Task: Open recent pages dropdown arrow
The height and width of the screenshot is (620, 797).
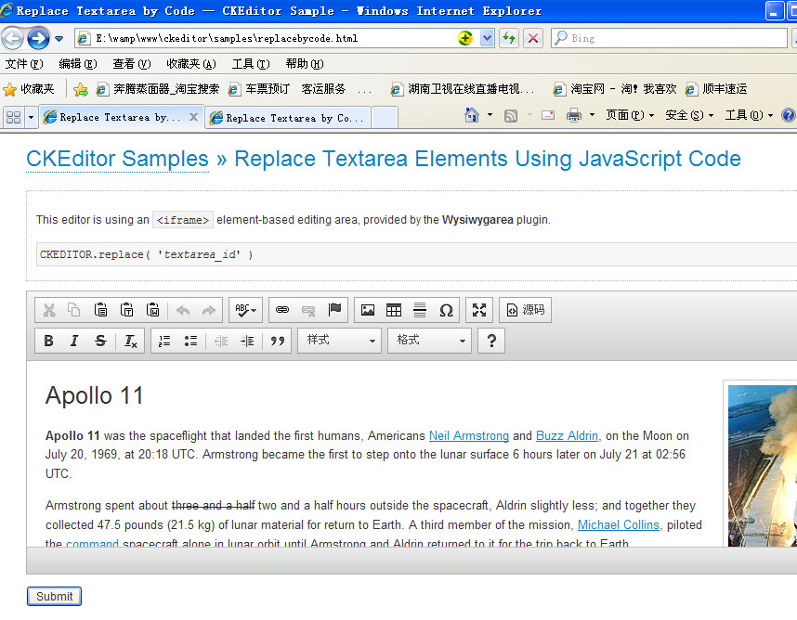Action: pyautogui.click(x=59, y=39)
